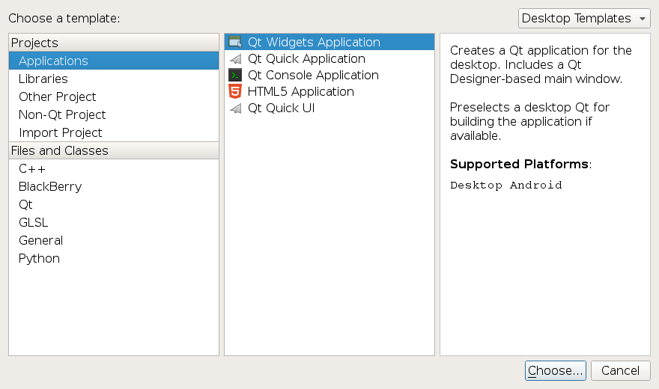Select the BlackBerry category

114,187
